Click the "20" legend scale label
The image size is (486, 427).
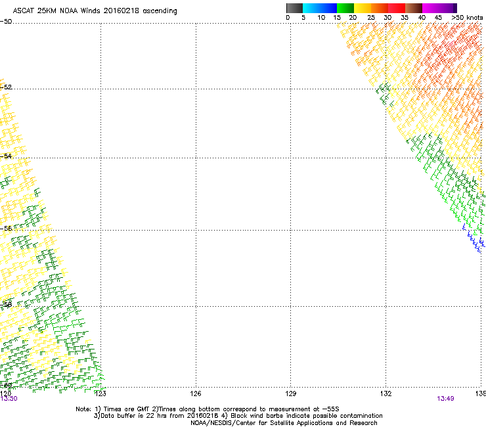point(353,18)
